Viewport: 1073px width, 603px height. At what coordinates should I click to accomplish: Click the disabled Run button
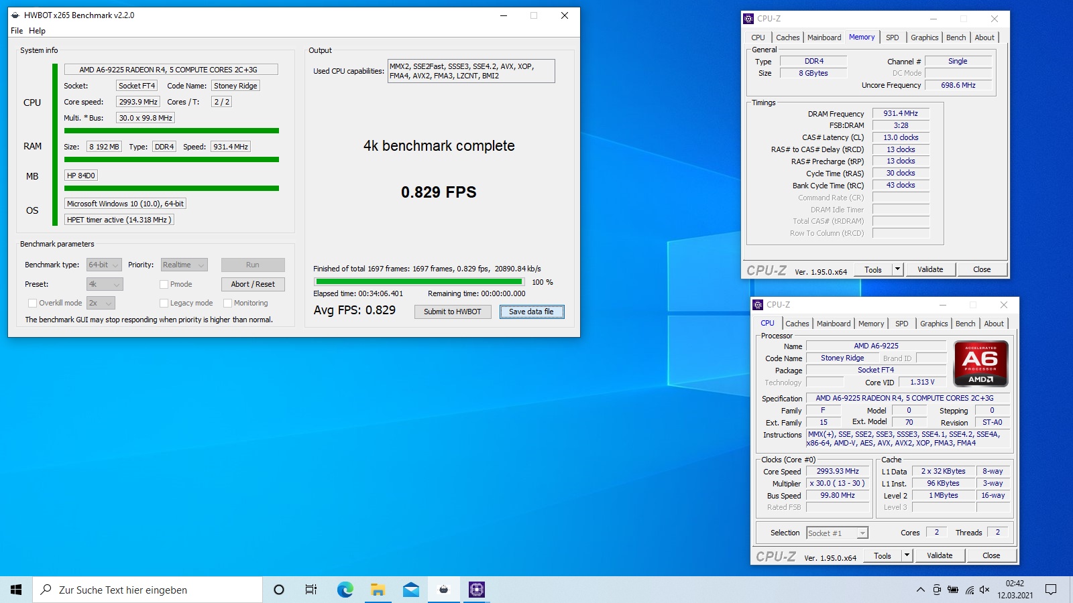pos(253,265)
